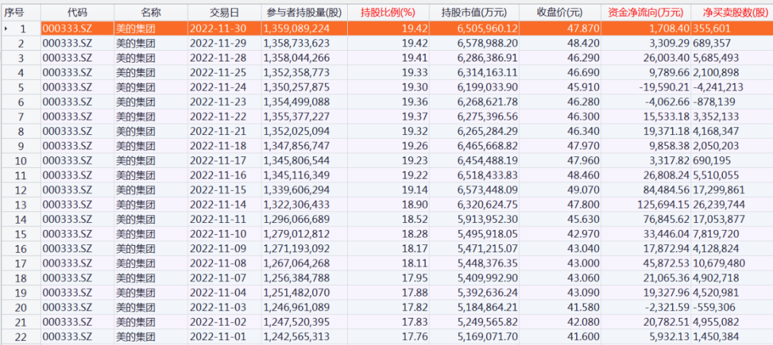Click net shares value 355,601
The width and height of the screenshot is (773, 345).
tap(712, 29)
